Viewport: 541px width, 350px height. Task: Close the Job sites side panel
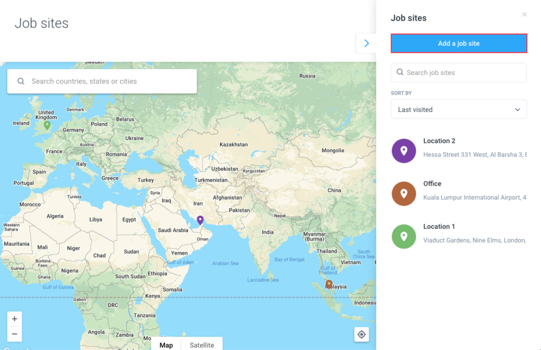[x=524, y=15]
